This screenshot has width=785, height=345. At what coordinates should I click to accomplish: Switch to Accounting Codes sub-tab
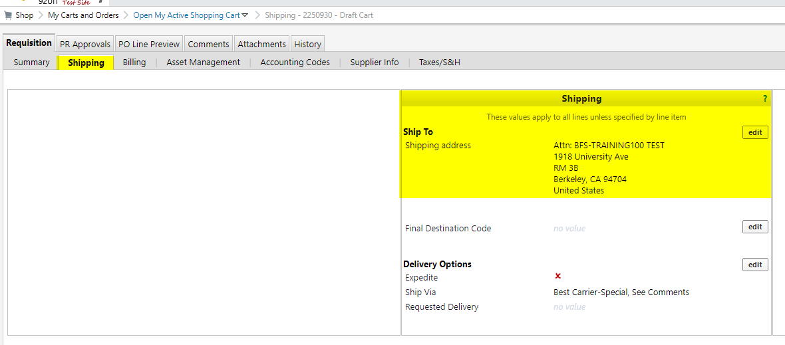295,62
